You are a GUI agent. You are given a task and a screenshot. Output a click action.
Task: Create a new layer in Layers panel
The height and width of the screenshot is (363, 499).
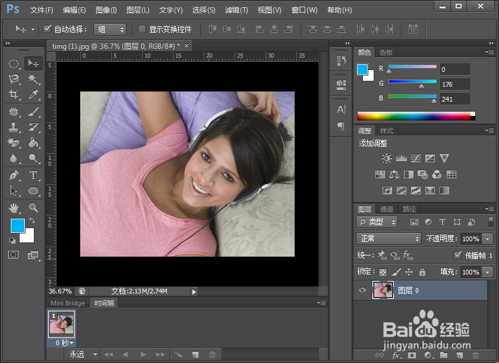tap(460, 355)
